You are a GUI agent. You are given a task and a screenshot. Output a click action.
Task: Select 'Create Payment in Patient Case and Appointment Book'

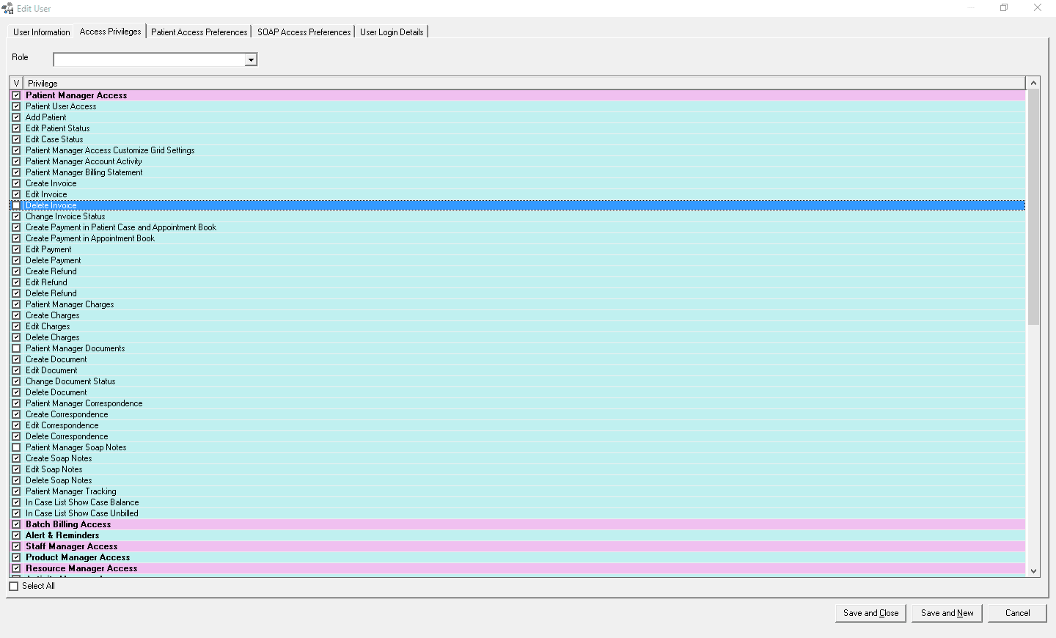(x=517, y=227)
